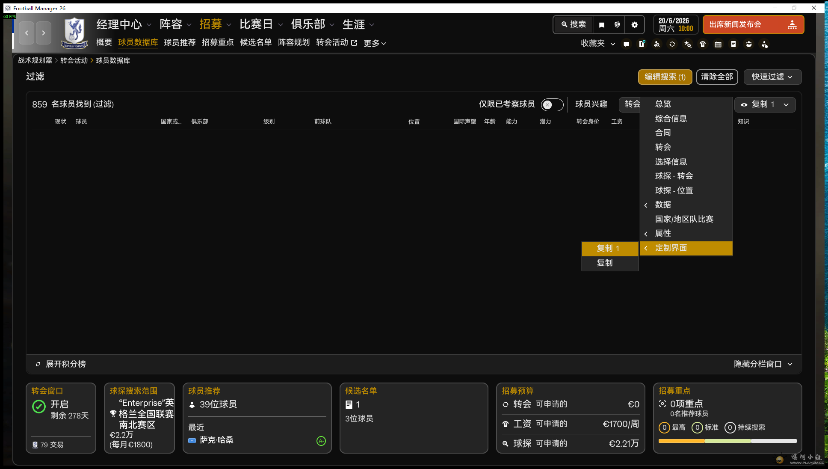Switch to the 招募重点 tab

coord(218,42)
